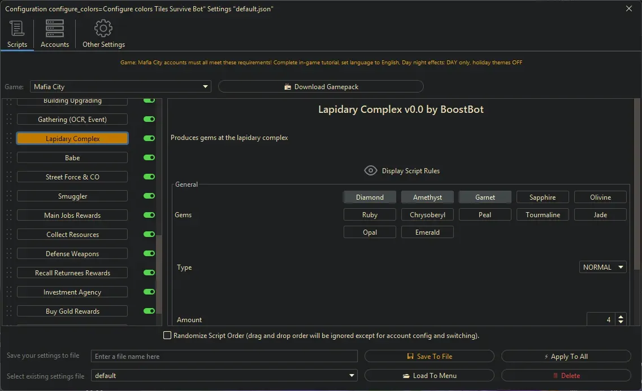Expand the Game selection dropdown
The height and width of the screenshot is (391, 642).
[206, 87]
